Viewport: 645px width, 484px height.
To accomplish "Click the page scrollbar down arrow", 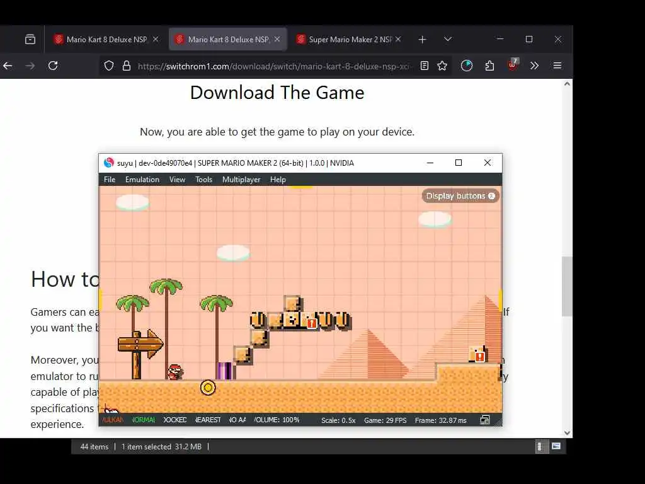I will [x=568, y=433].
